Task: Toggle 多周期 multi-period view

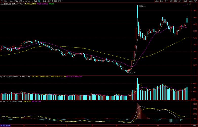Action: pyautogui.click(x=54, y=1)
